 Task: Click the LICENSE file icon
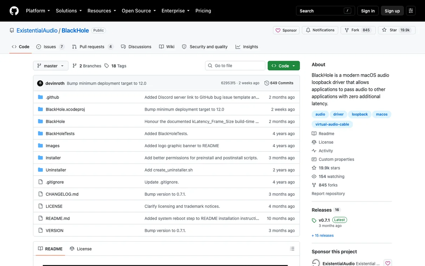[x=40, y=206]
